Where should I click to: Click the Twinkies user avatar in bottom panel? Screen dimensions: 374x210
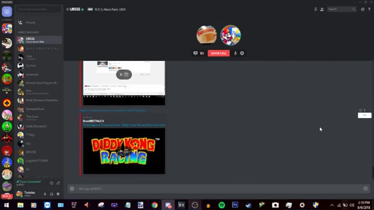(x=19, y=194)
